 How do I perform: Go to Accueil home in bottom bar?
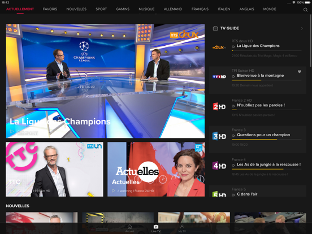pos(130,228)
